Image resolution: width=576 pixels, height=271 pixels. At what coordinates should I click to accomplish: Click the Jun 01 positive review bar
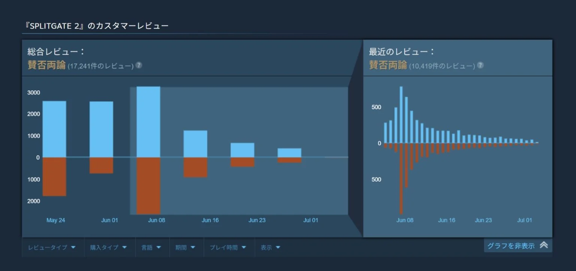point(101,129)
